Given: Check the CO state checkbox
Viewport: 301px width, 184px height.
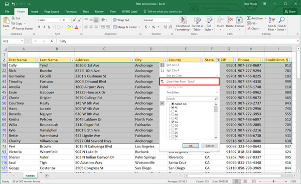Looking at the screenshot, I should tap(173, 125).
